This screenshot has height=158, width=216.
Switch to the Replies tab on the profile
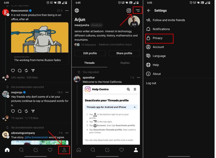pos(125,63)
